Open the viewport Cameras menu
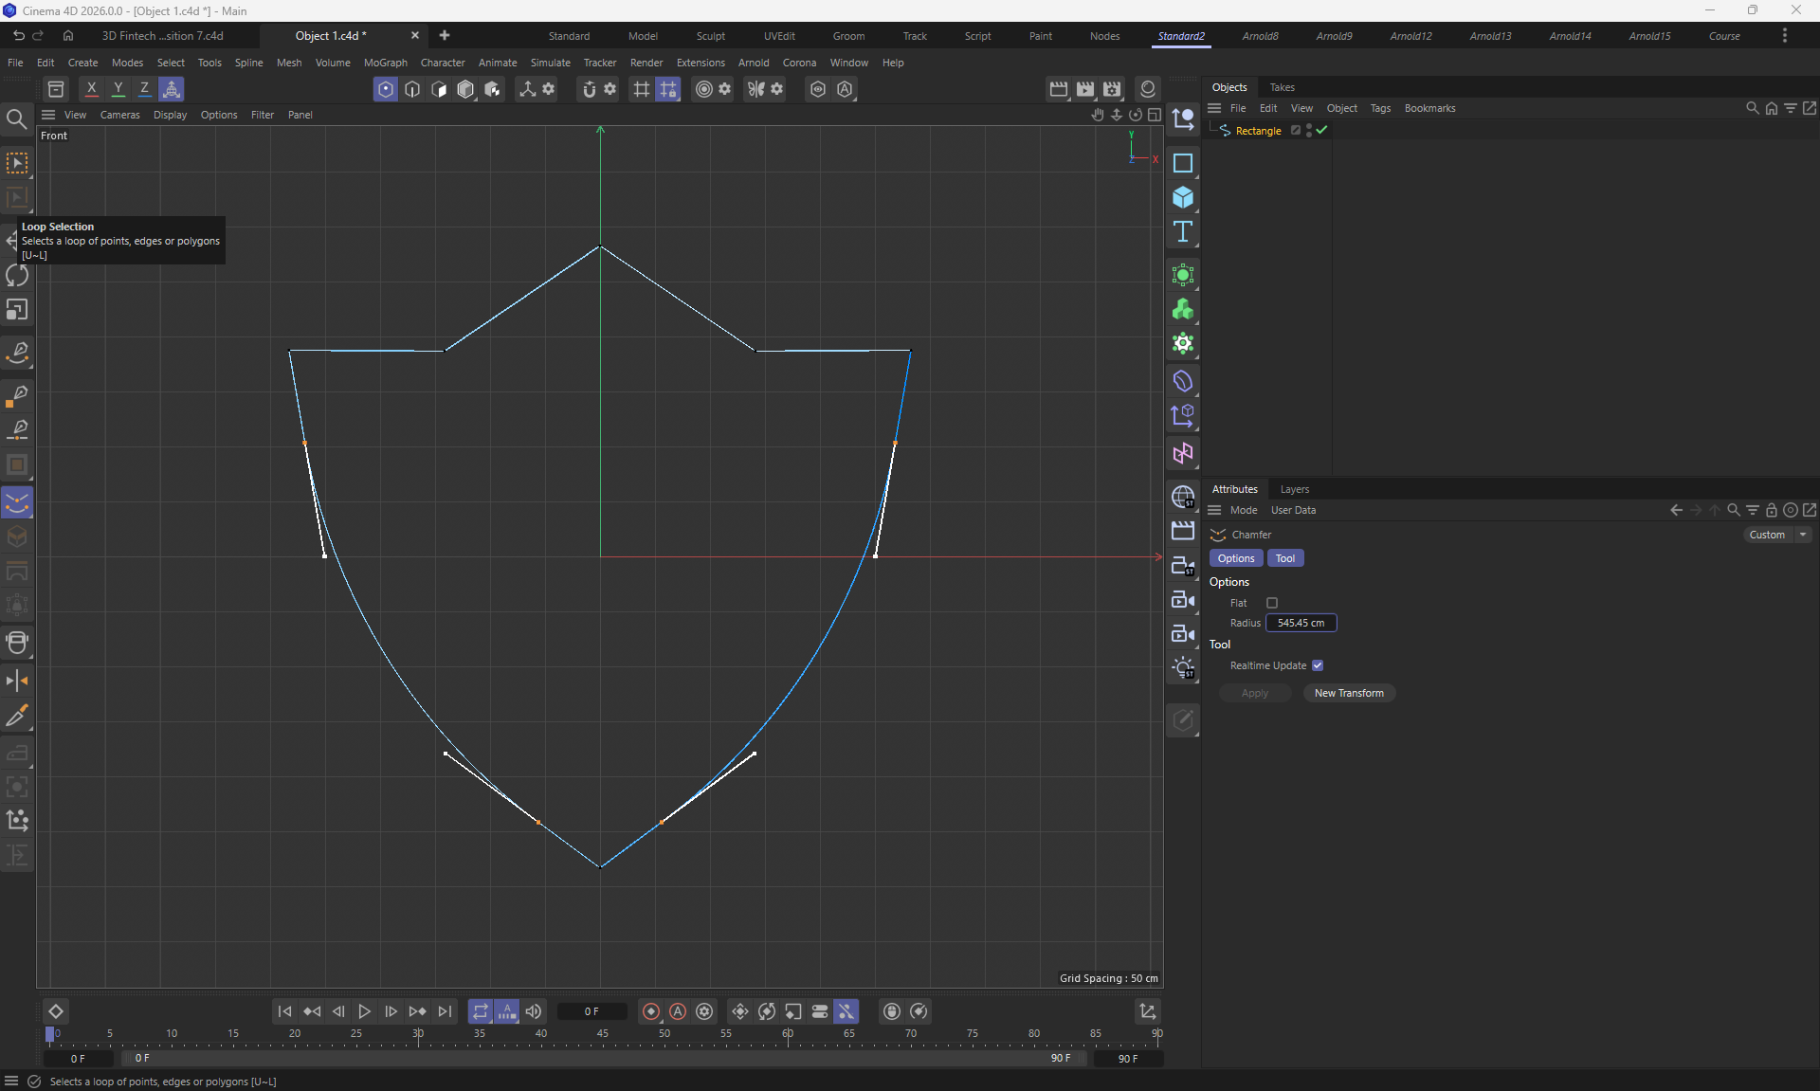This screenshot has height=1091, width=1820. pyautogui.click(x=119, y=115)
